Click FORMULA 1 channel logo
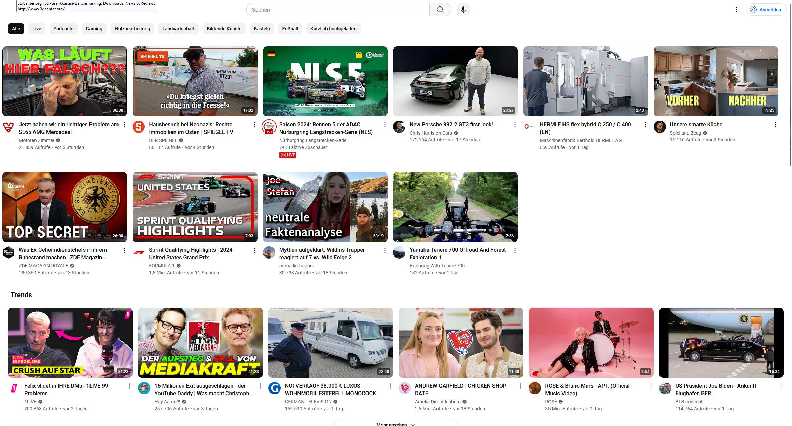The image size is (792, 426). coord(139,252)
